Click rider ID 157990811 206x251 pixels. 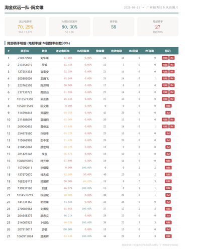(25, 168)
